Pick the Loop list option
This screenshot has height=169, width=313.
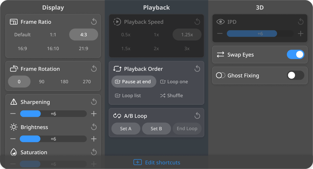128,96
